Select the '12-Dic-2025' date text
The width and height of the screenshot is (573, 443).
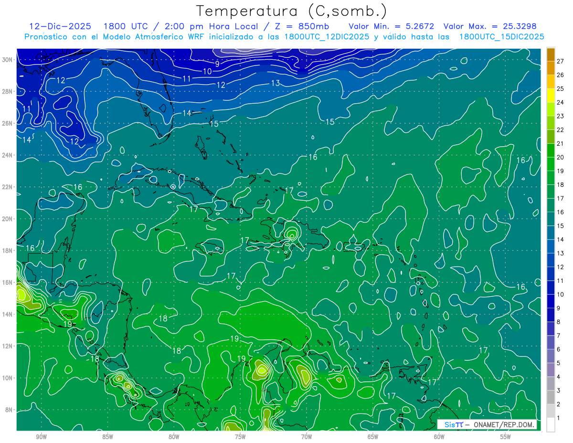(61, 26)
